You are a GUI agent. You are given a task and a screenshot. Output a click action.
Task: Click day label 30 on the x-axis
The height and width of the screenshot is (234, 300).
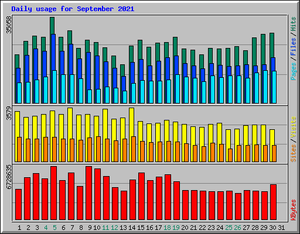pos(272,228)
